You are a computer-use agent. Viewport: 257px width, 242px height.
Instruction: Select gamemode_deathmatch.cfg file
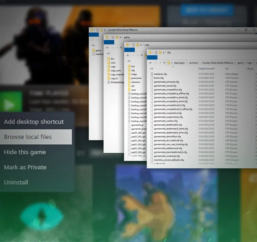coord(166,125)
